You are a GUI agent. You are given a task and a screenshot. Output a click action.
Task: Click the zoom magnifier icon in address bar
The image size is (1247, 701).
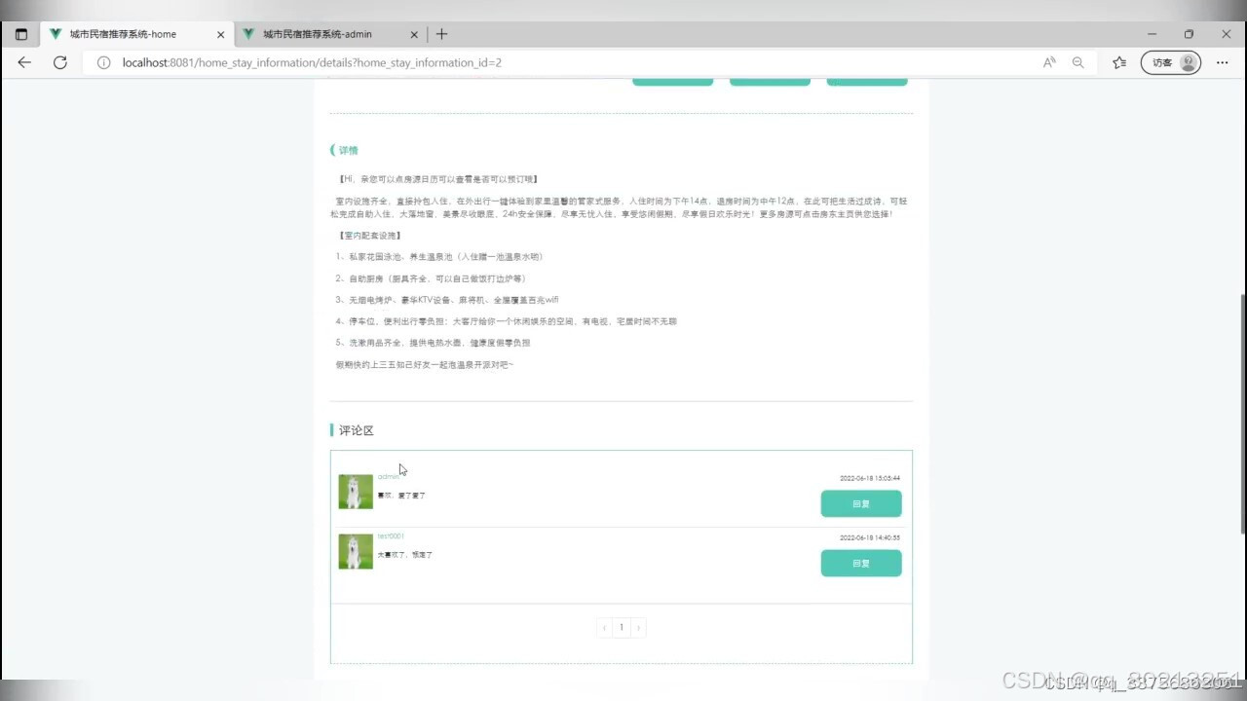coord(1077,62)
